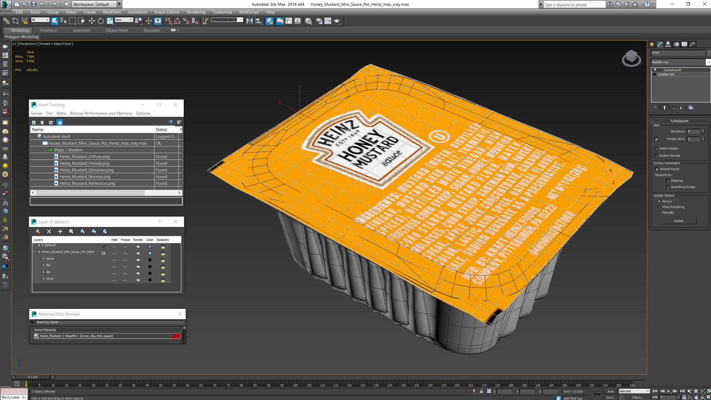Image resolution: width=711 pixels, height=400 pixels.
Task: Open Select by Name dialog
Action: tap(63, 21)
